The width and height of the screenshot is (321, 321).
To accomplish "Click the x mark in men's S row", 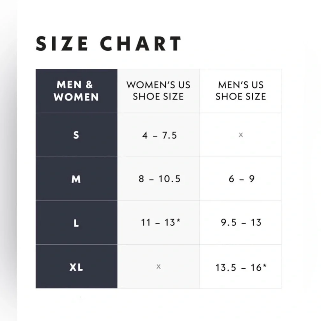I will click(x=241, y=135).
